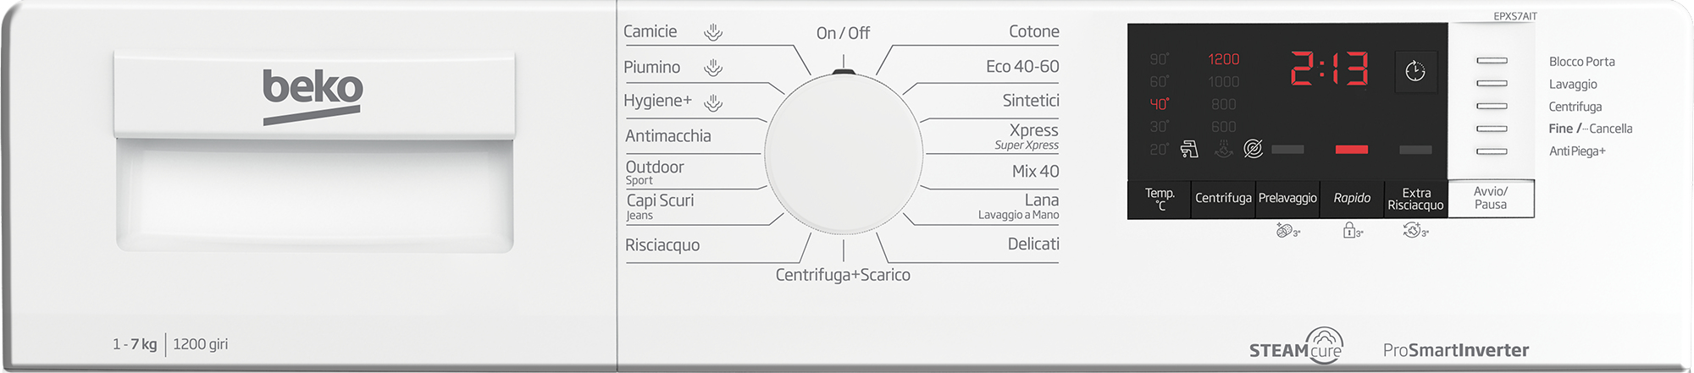Click the no-spin icon on the display
The image size is (1694, 373).
(x=1254, y=149)
